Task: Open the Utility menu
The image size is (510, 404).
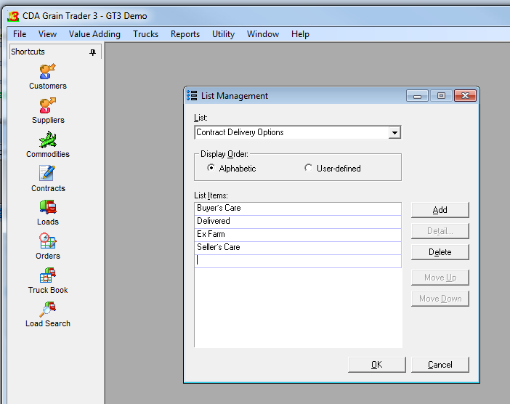Action: pyautogui.click(x=223, y=34)
